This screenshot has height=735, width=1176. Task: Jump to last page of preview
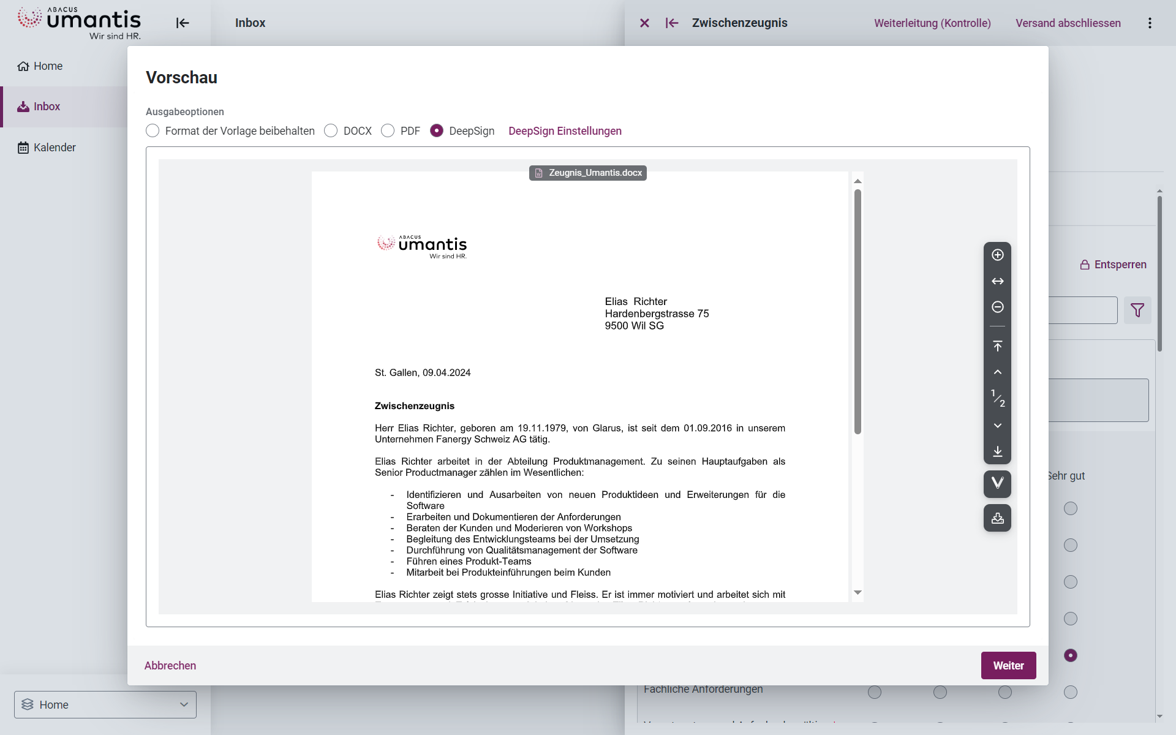[997, 451]
